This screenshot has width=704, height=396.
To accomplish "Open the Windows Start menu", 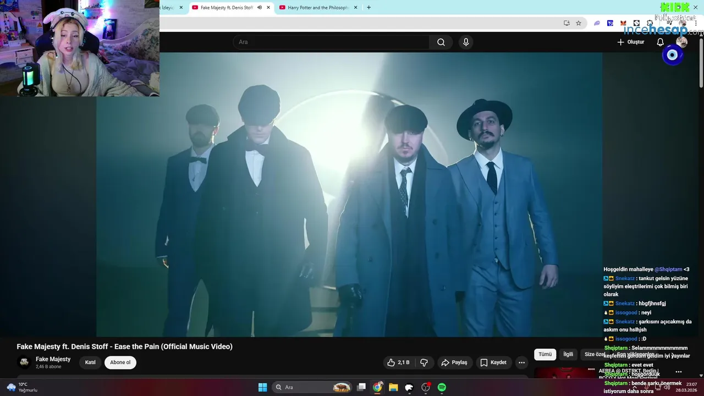I will 262,387.
